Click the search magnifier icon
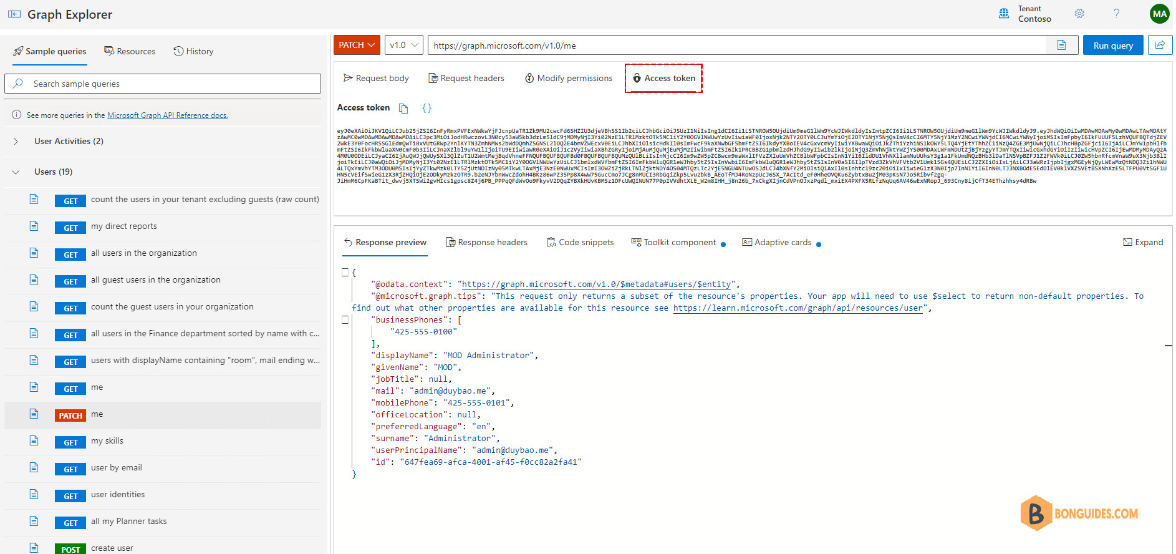 [18, 83]
